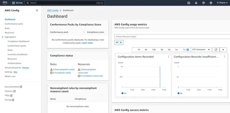Open Aggregators Compliance Dashboard
This screenshot has width=230, height=113.
(19, 41)
